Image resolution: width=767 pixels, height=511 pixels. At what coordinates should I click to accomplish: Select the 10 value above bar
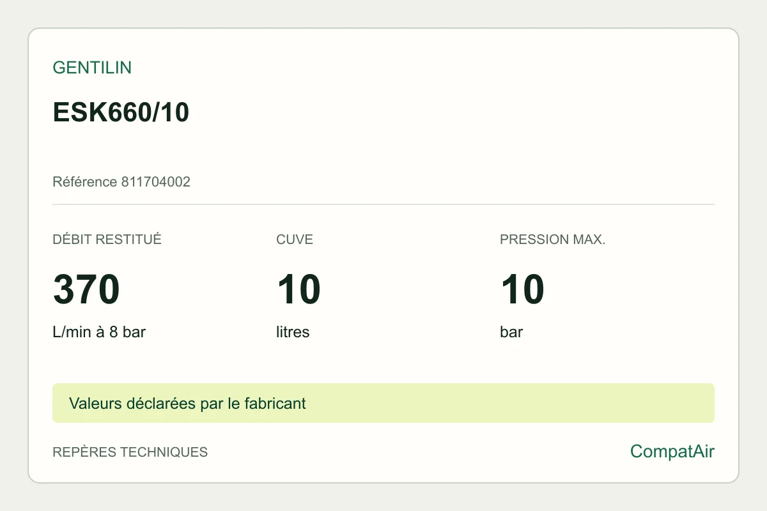point(522,289)
